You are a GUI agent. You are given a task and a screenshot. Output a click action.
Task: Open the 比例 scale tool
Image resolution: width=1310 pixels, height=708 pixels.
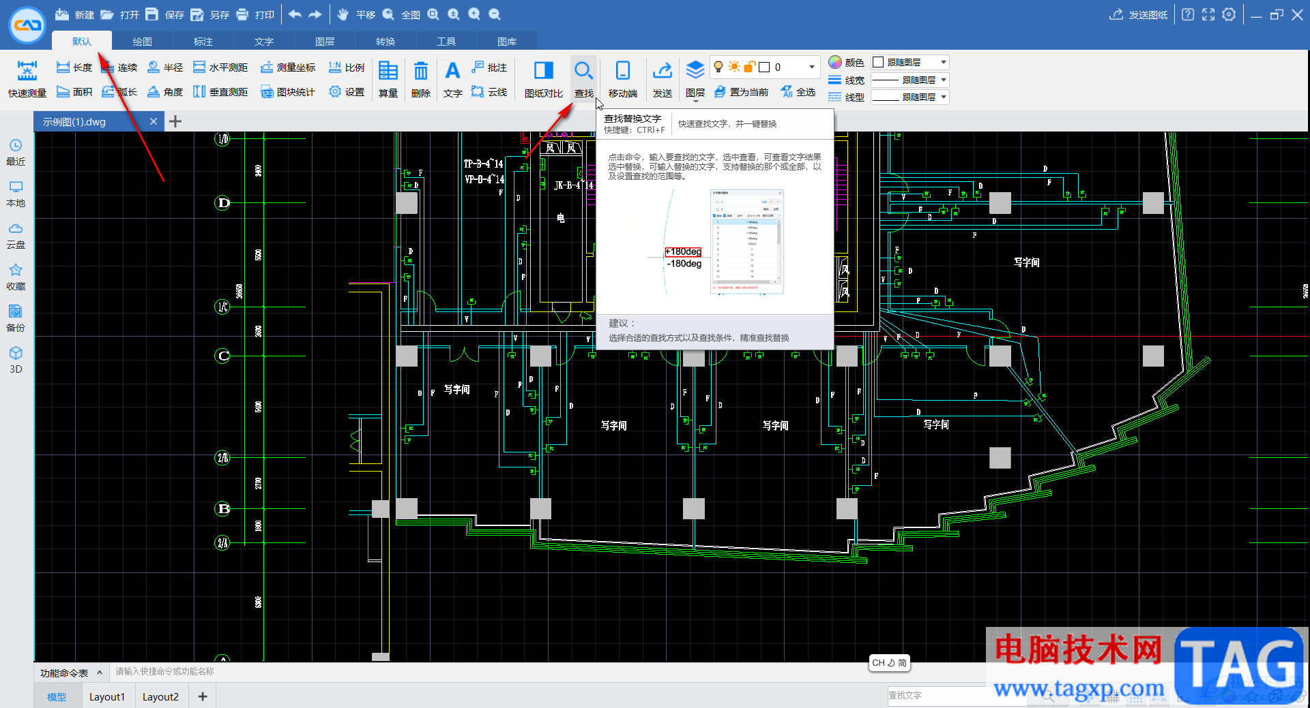[x=347, y=67]
